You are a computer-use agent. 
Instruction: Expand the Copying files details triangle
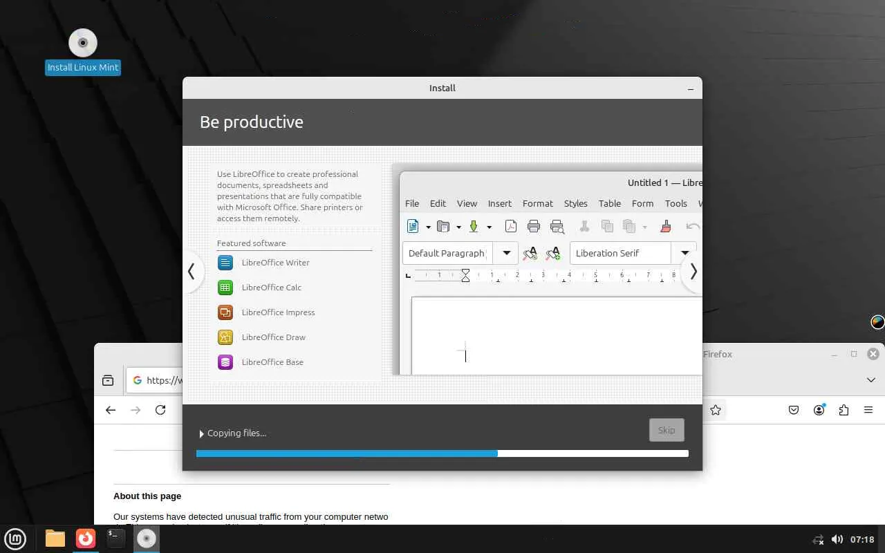pos(201,433)
